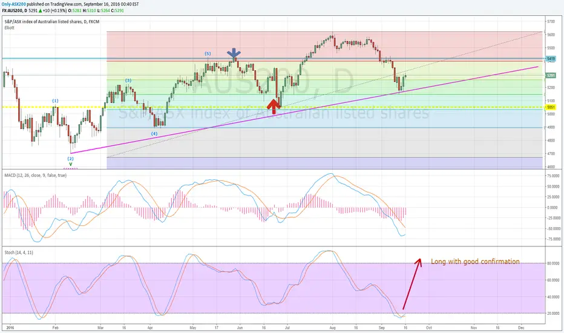This screenshot has height=333, width=564.
Task: Click the May date axis label
Action: click(x=193, y=328)
